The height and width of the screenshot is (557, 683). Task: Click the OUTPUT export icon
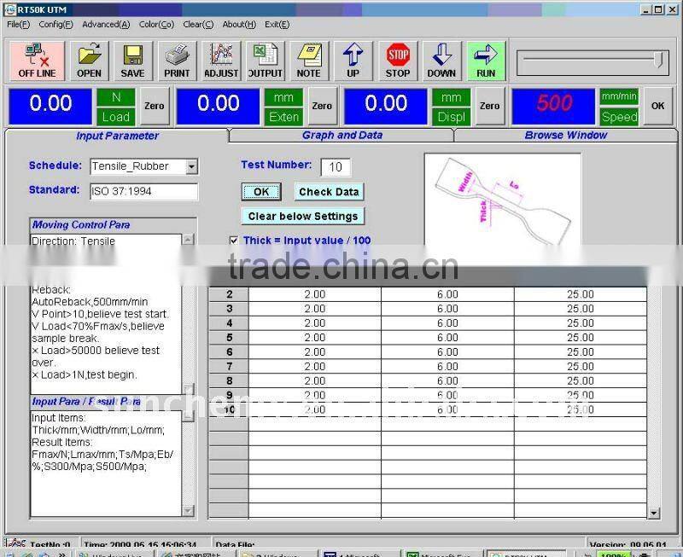coord(265,60)
